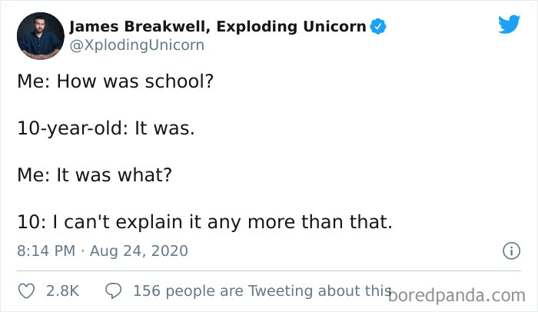This screenshot has height=312, width=538.
Task: Open the @XplodingUnicorn handle link
Action: [137, 45]
